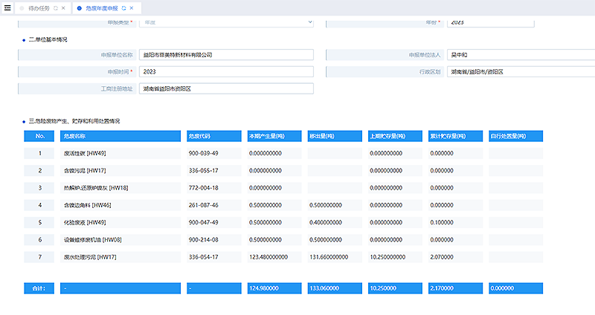Image resolution: width=595 pixels, height=315 pixels.
Task: Click the 工商注册地址 input field
Action: point(225,88)
